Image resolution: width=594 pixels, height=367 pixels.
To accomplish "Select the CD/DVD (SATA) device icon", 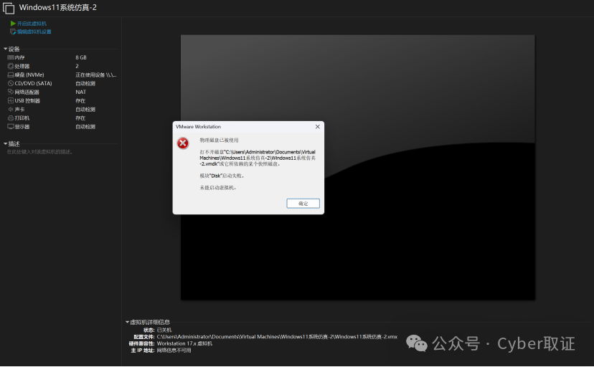I will pos(11,83).
